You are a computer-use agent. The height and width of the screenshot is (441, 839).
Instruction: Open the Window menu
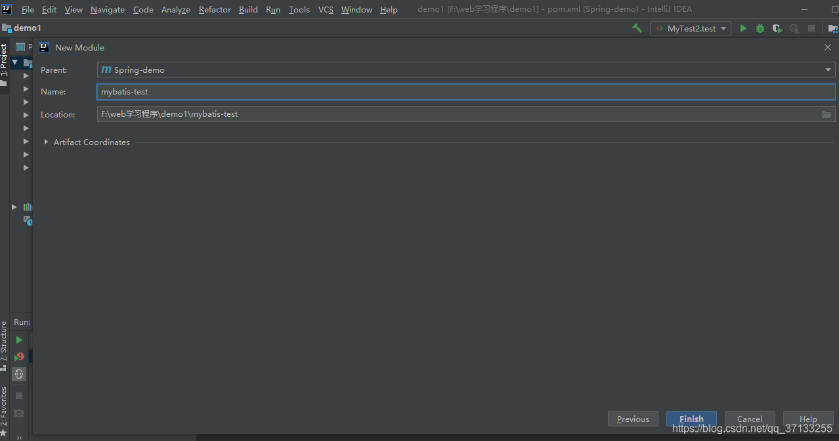click(356, 9)
